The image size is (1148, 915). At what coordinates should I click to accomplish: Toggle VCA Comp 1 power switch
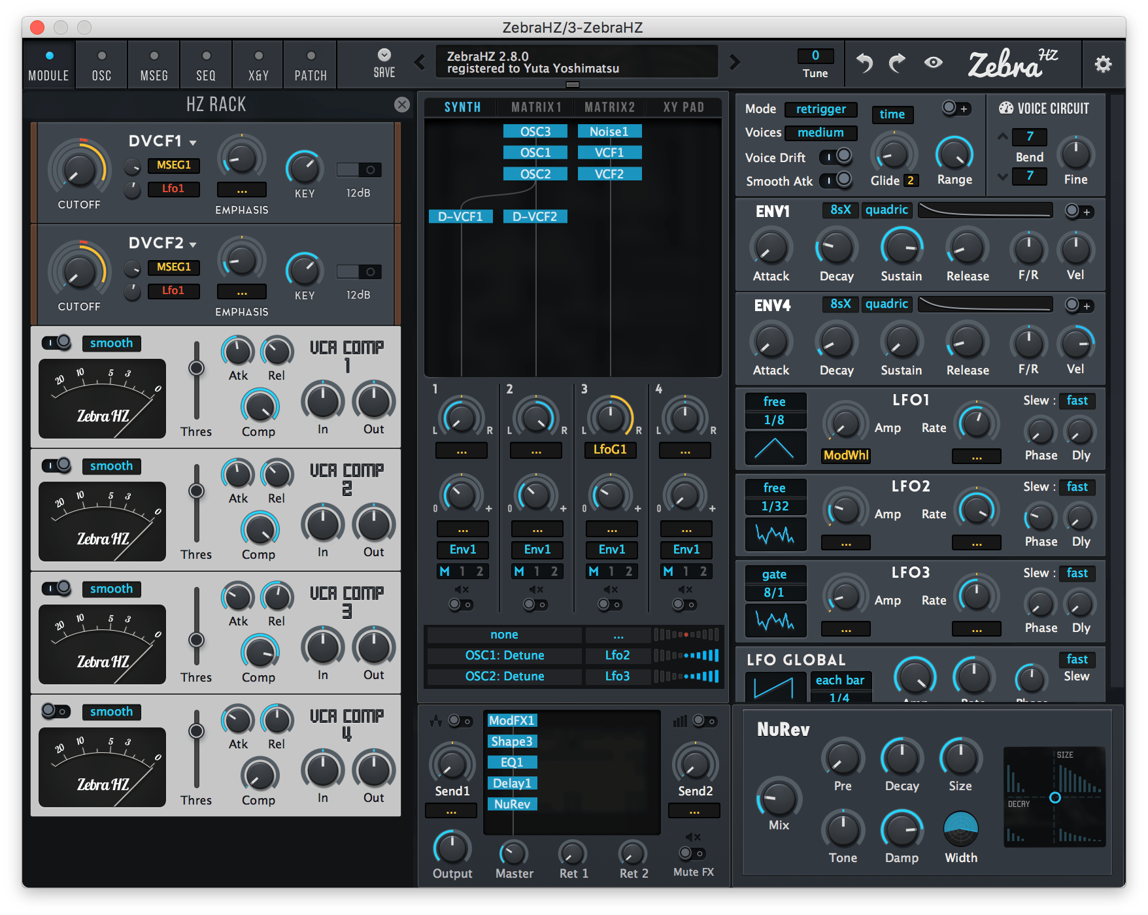57,342
